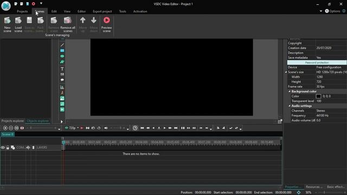Switch to Projects explorer tab
This screenshot has height=195, width=347.
pos(12,121)
